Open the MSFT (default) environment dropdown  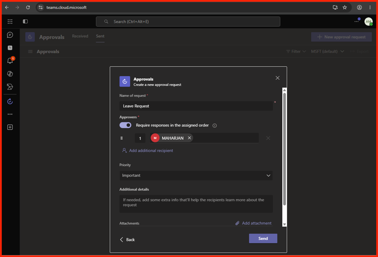pyautogui.click(x=328, y=51)
